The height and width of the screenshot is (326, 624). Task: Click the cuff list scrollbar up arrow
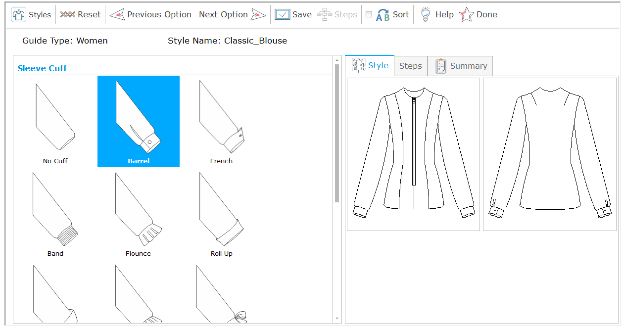click(337, 60)
